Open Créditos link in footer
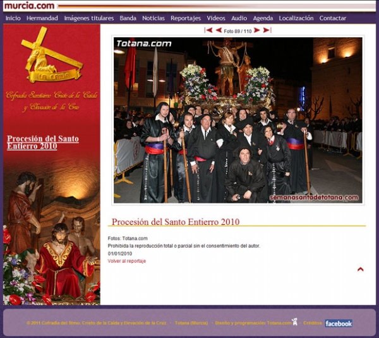Image resolution: width=379 pixels, height=338 pixels. click(312, 323)
